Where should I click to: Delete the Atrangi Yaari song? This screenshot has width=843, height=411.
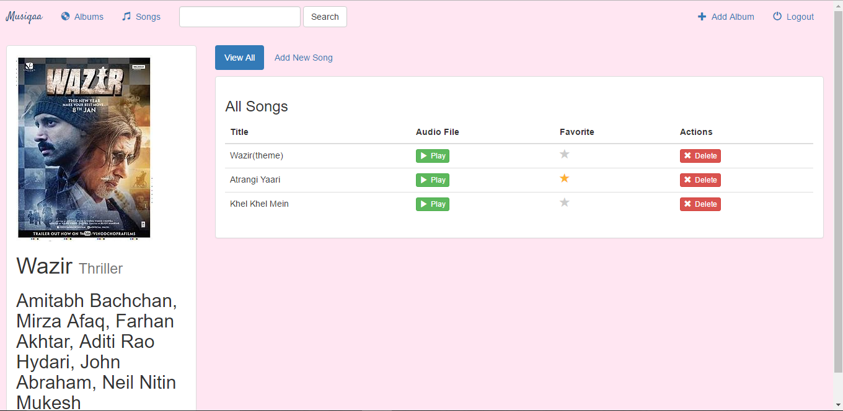pos(700,180)
